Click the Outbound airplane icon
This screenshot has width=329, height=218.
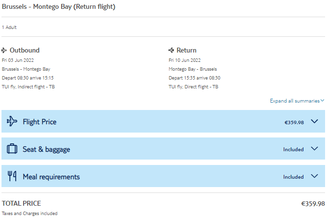pyautogui.click(x=4, y=50)
